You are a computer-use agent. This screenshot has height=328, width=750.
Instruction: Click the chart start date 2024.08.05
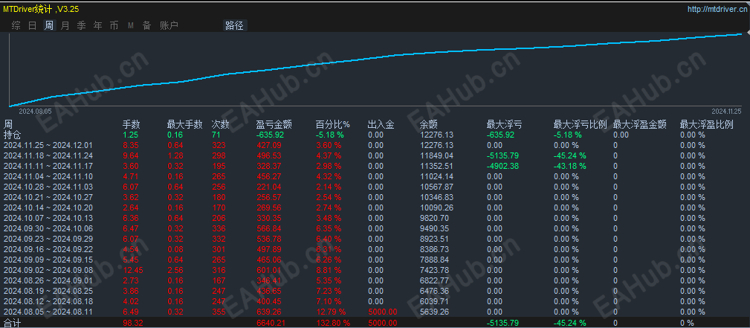tap(34, 111)
